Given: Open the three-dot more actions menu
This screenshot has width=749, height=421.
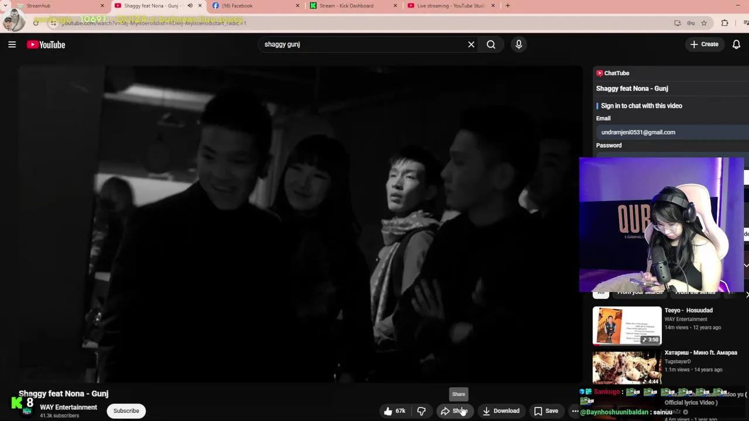Looking at the screenshot, I should click(x=575, y=411).
